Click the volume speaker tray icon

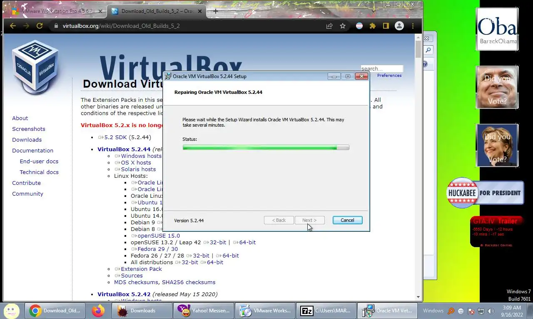tap(491, 311)
